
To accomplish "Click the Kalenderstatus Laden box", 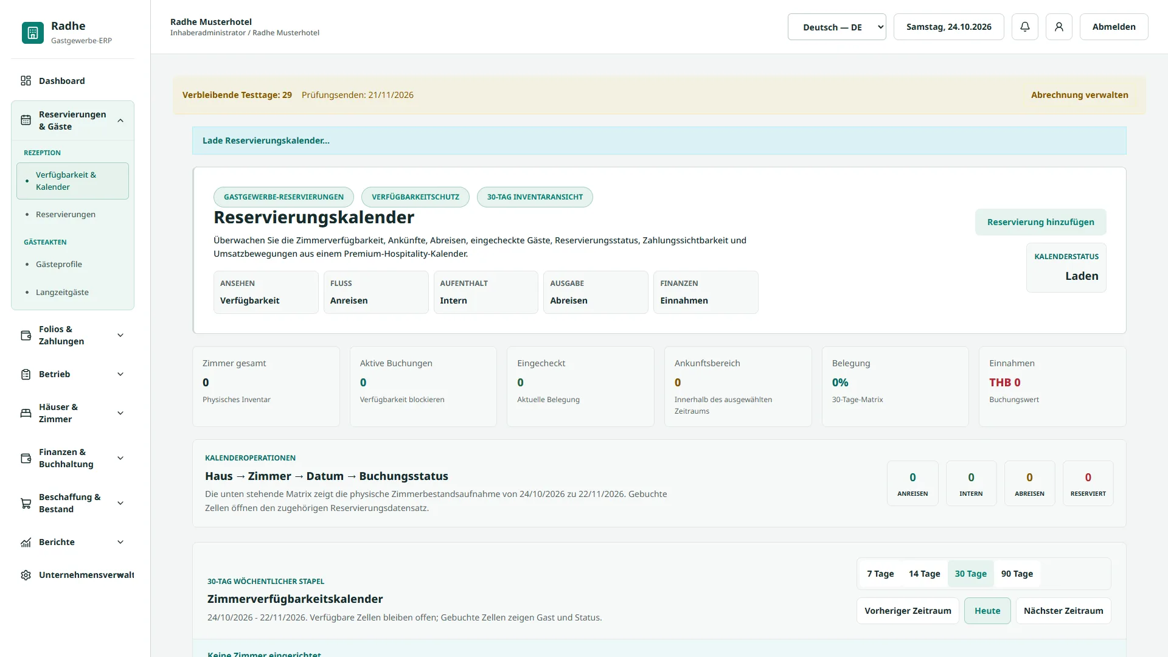I will [x=1066, y=268].
